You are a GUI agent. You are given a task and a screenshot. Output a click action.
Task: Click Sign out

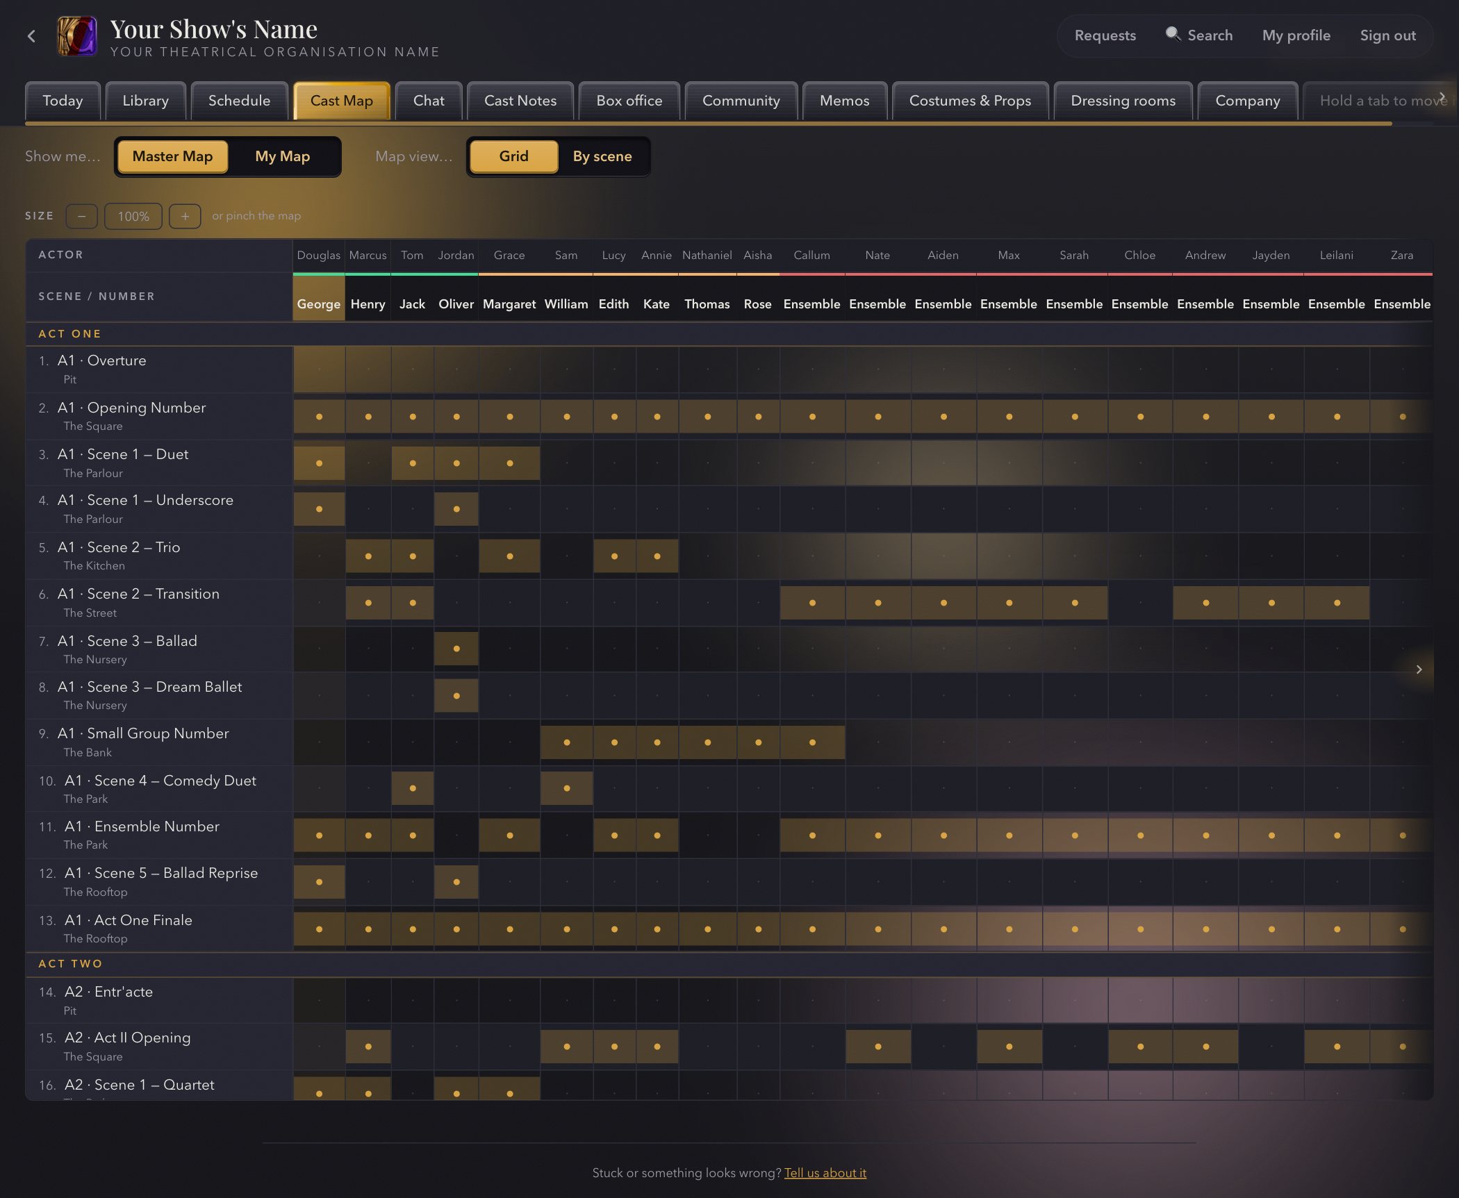pyautogui.click(x=1387, y=35)
